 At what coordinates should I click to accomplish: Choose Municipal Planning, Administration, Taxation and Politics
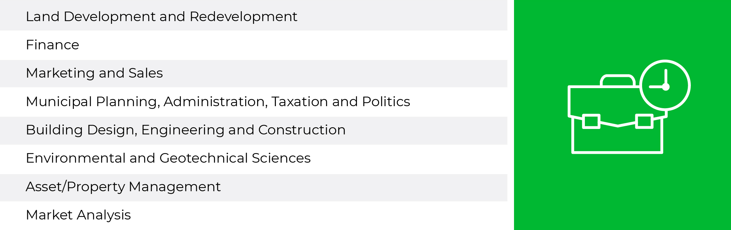click(254, 102)
